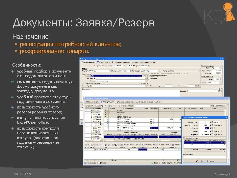Open the Счет tab in front window
Image resolution: width=237 pixels, height=178 pixels.
tap(158, 102)
